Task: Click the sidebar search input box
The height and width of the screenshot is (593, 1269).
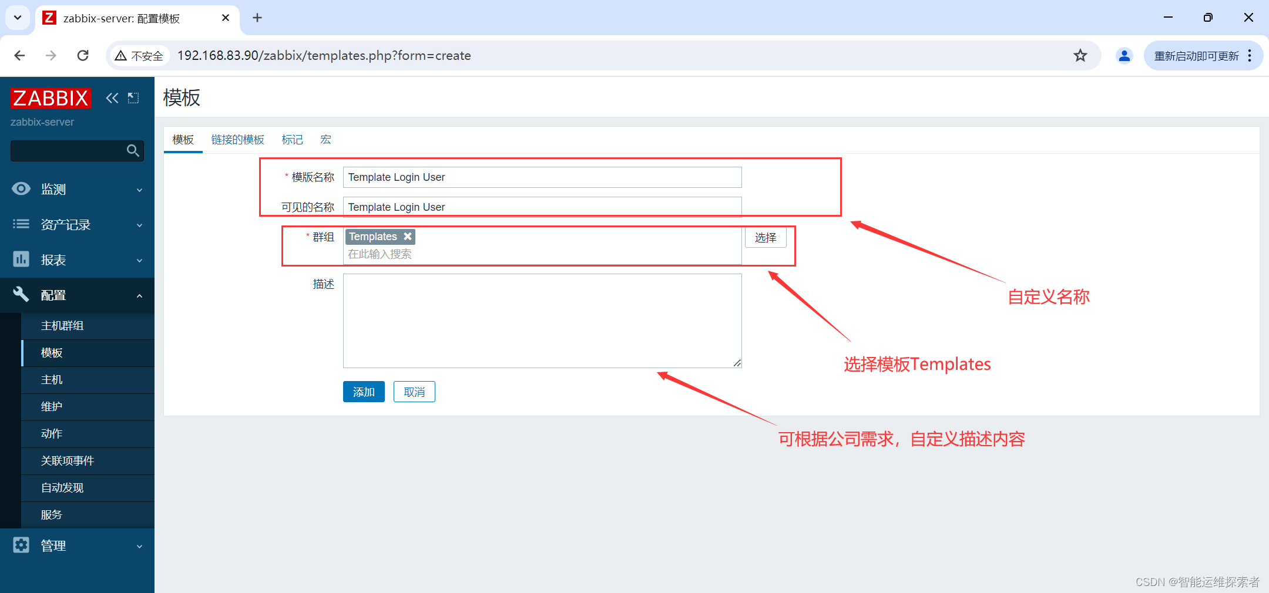Action: click(x=68, y=151)
